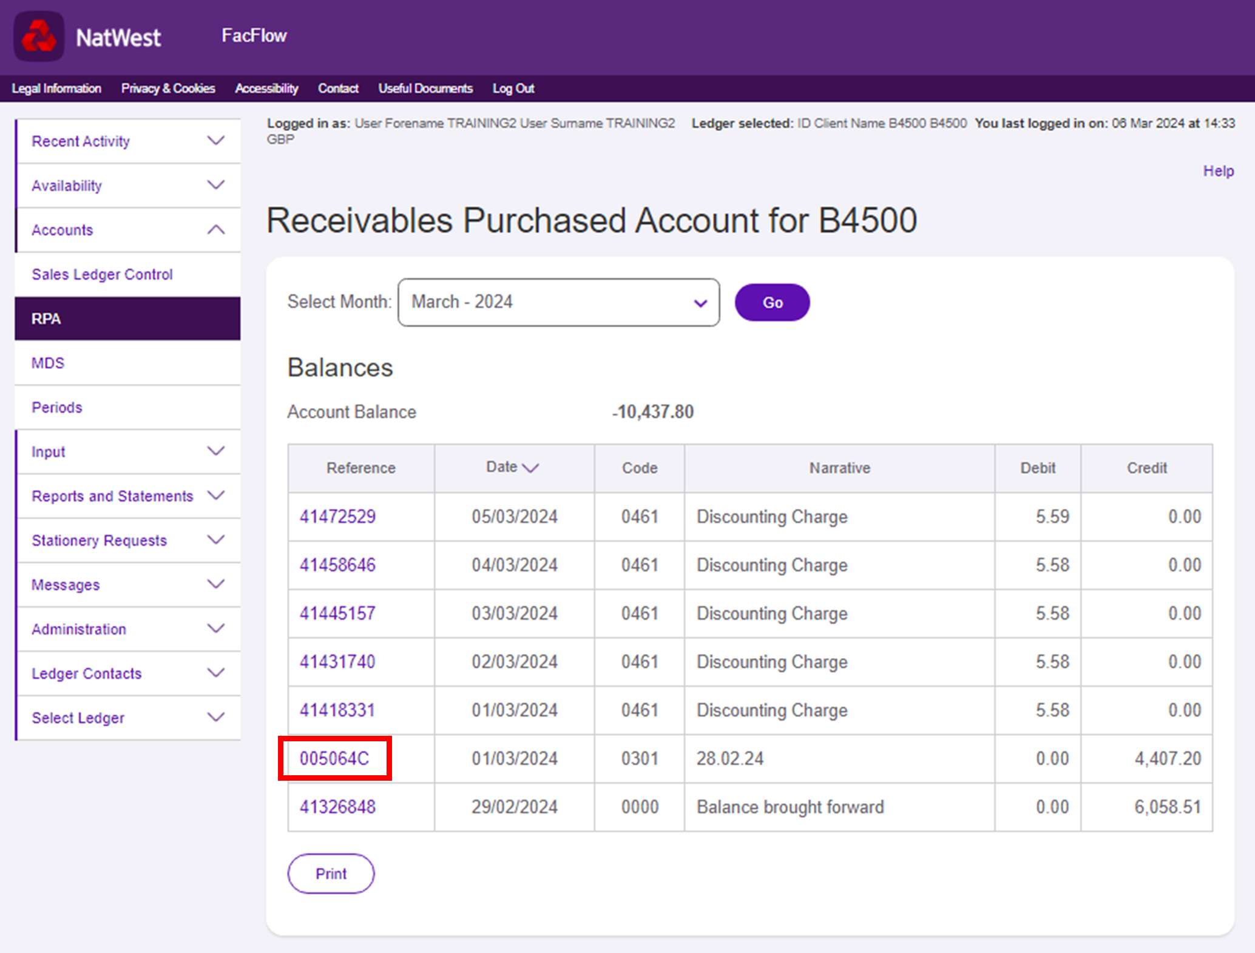Click the NatWest logo icon
Image resolution: width=1255 pixels, height=953 pixels.
(x=39, y=36)
